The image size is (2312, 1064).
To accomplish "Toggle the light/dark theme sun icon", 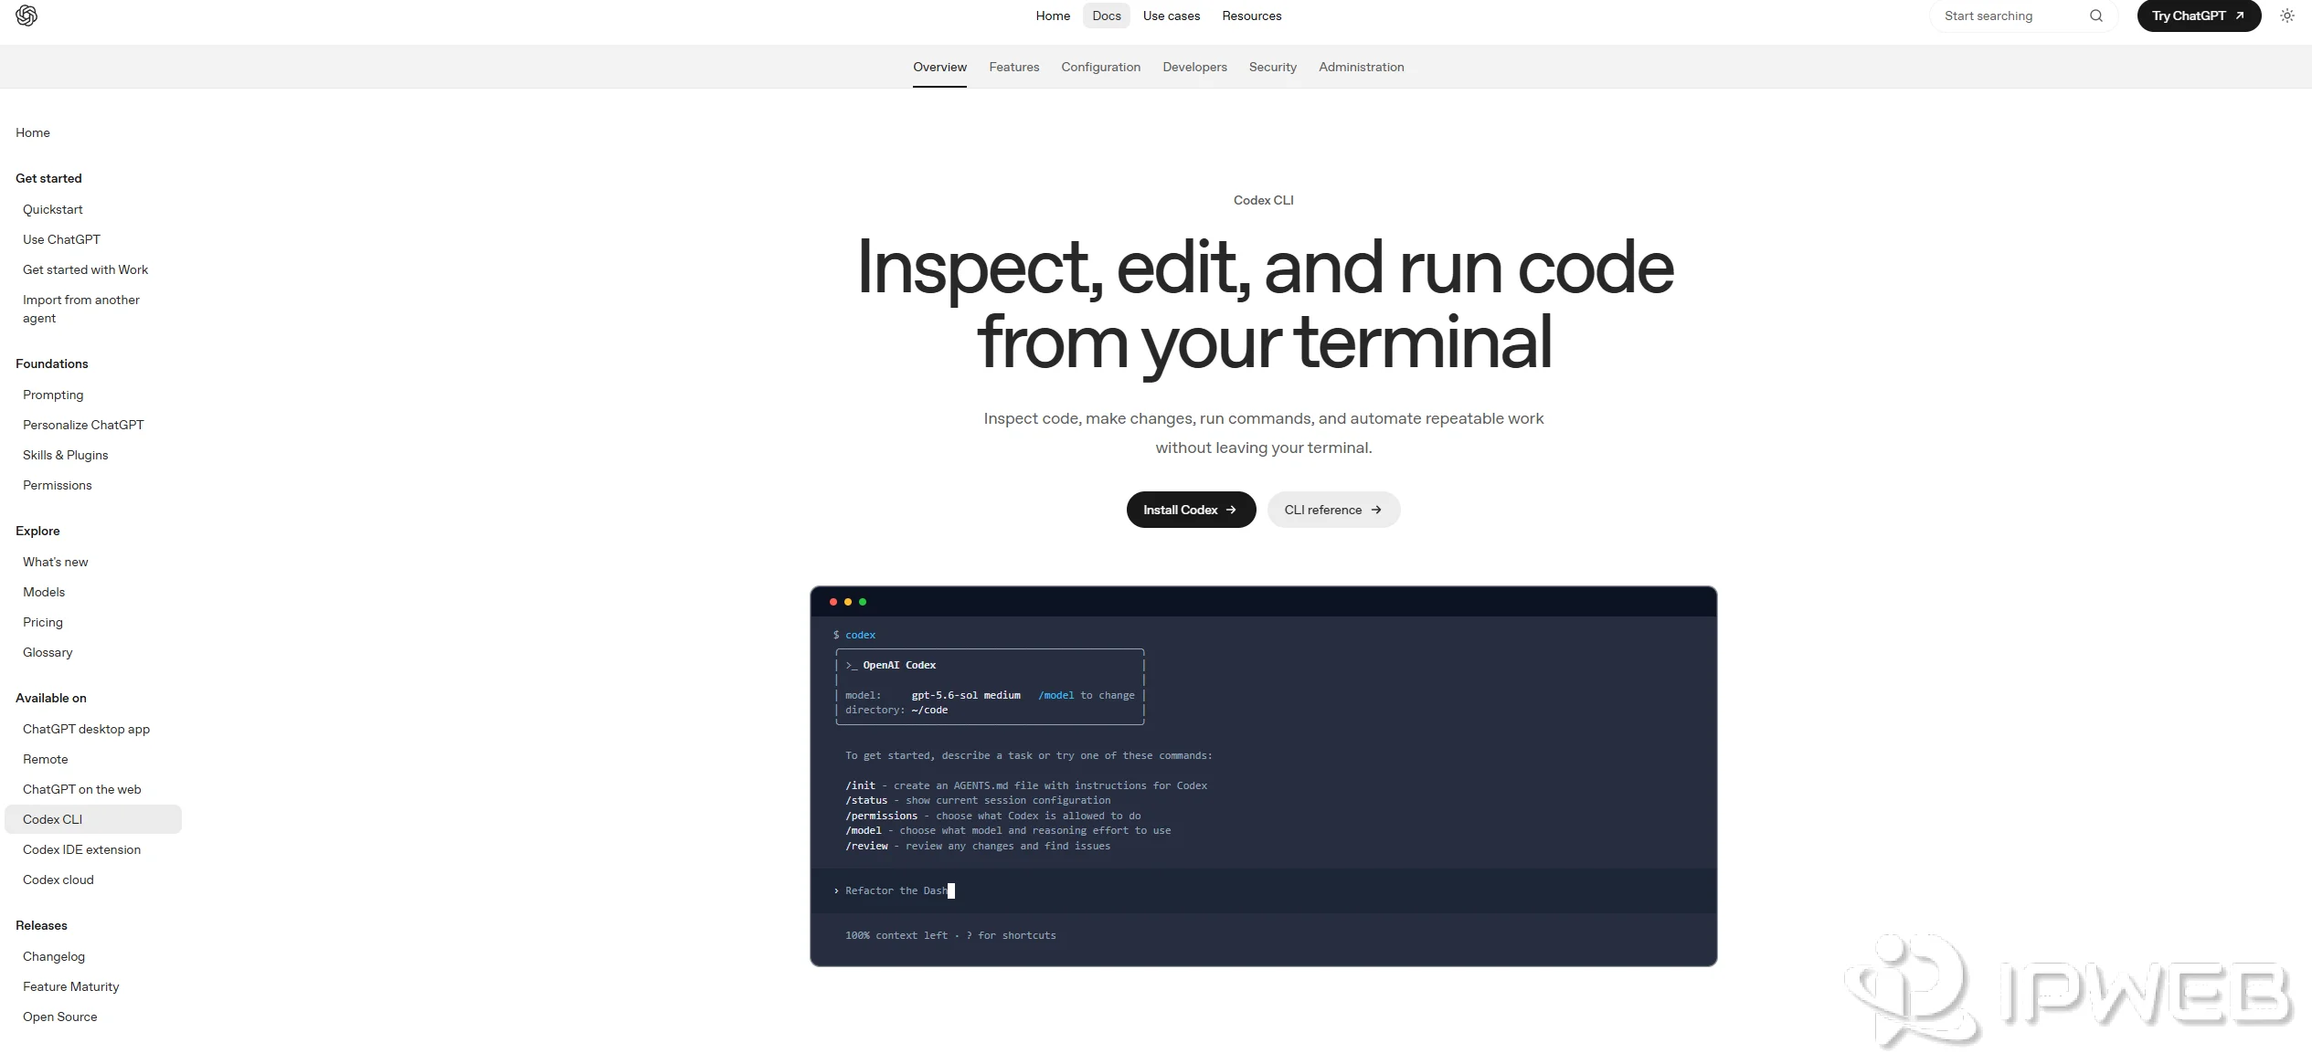I will 2286,16.
